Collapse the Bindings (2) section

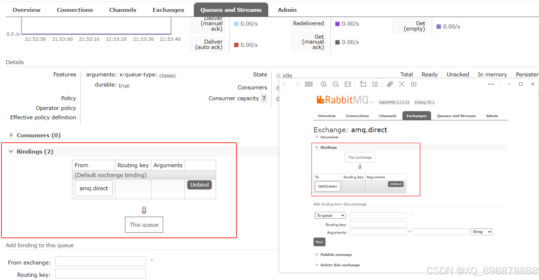(31, 152)
